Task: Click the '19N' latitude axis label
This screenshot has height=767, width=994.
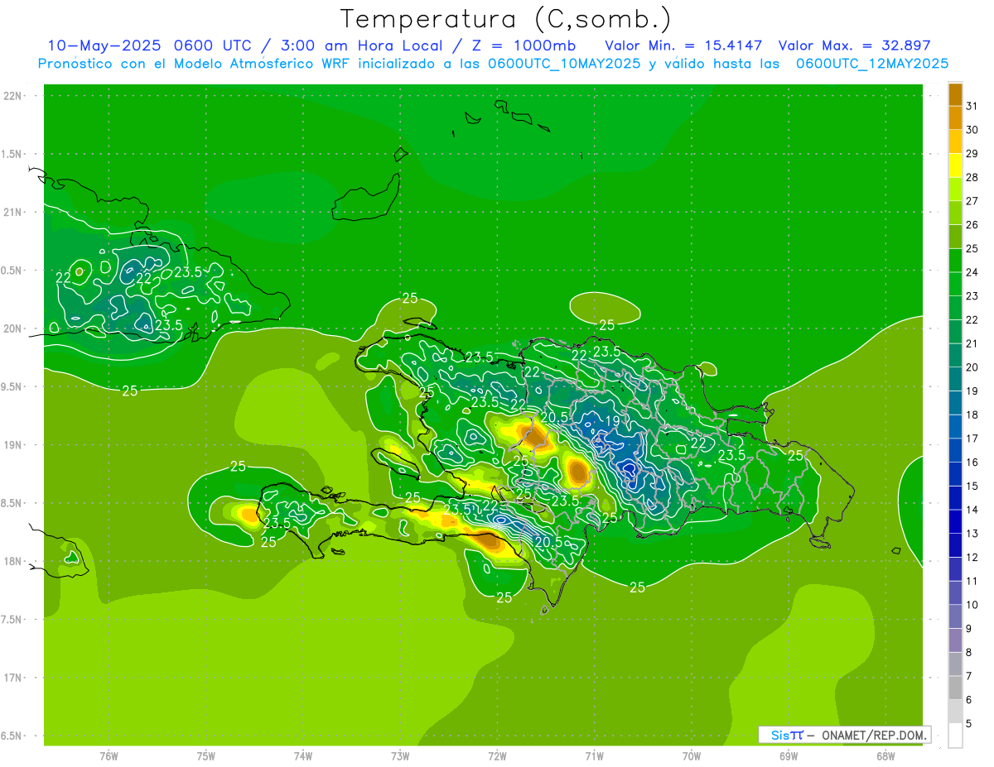Action: point(13,445)
